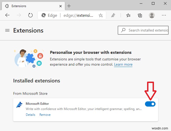171x131 pixels.
Task: Click the Write with confidence description text
Action: coord(84,109)
